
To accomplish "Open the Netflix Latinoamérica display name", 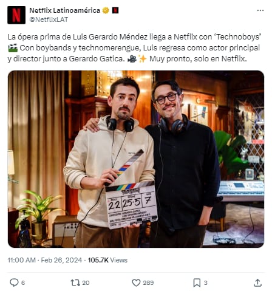I will coord(65,10).
